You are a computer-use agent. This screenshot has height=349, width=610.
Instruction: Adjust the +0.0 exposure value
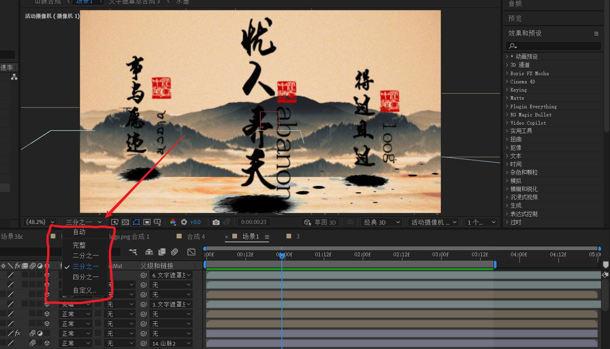(x=195, y=222)
